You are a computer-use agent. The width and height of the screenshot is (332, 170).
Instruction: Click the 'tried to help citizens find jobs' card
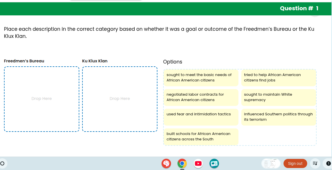[x=278, y=77]
